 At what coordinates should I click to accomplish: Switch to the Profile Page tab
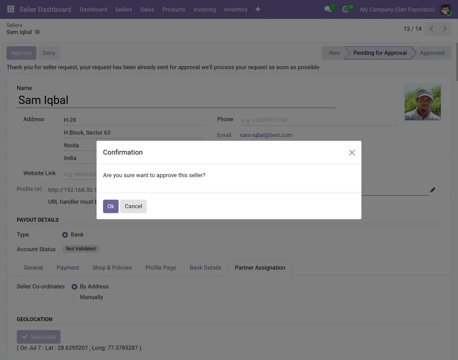pos(161,268)
